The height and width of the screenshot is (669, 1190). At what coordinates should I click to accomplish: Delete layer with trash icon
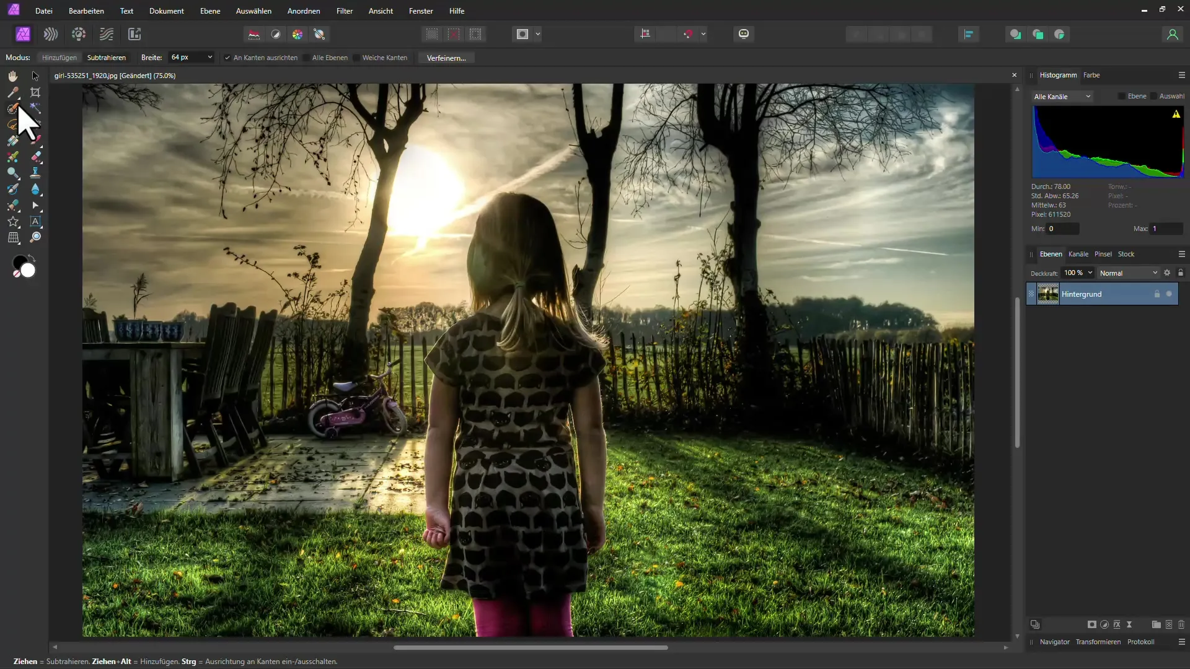pyautogui.click(x=1181, y=624)
